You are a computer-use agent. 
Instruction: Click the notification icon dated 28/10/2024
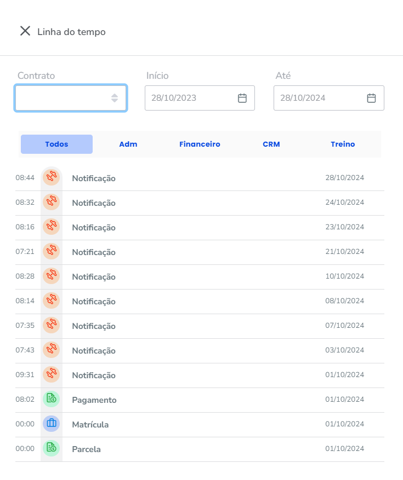click(x=51, y=177)
